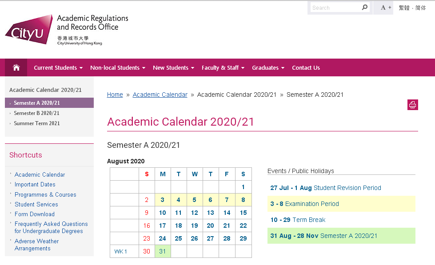Open the Graduates dropdown menu

[x=268, y=67]
